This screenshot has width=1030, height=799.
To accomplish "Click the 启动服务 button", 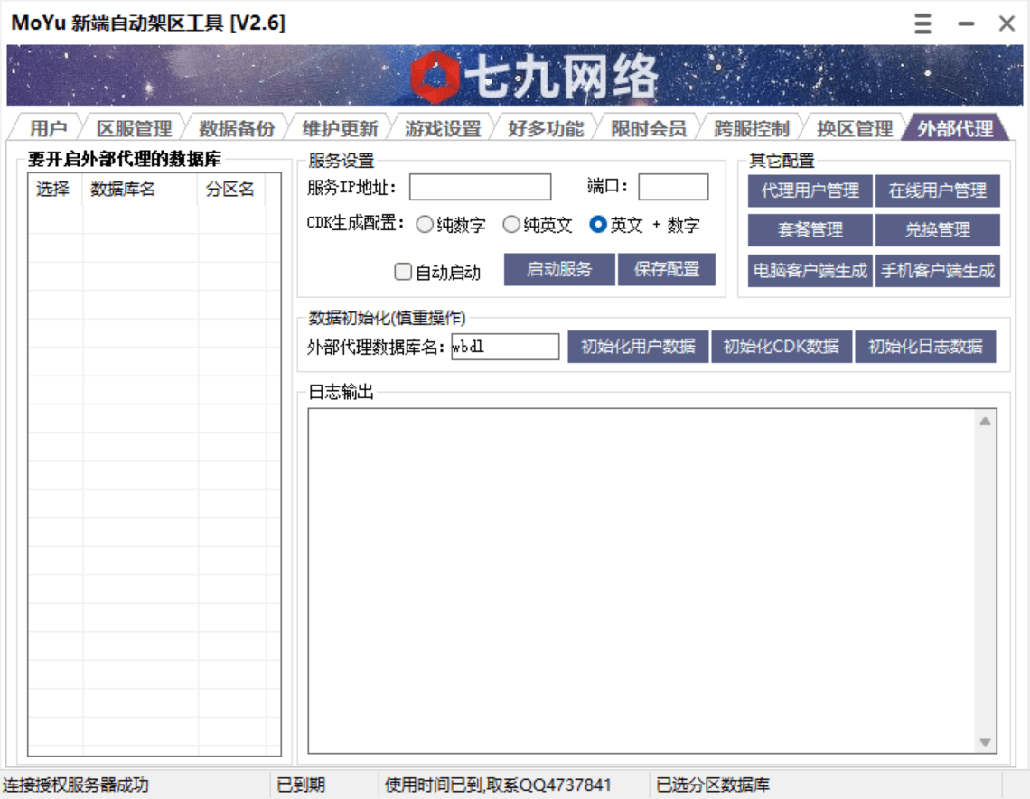I will 557,269.
